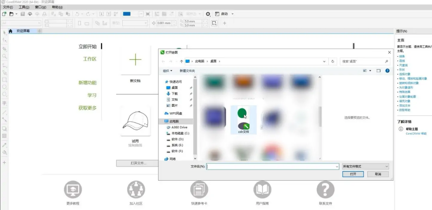This screenshot has height=210, width=432.
Task: Click the New document toolbar icon
Action: pos(4,14)
